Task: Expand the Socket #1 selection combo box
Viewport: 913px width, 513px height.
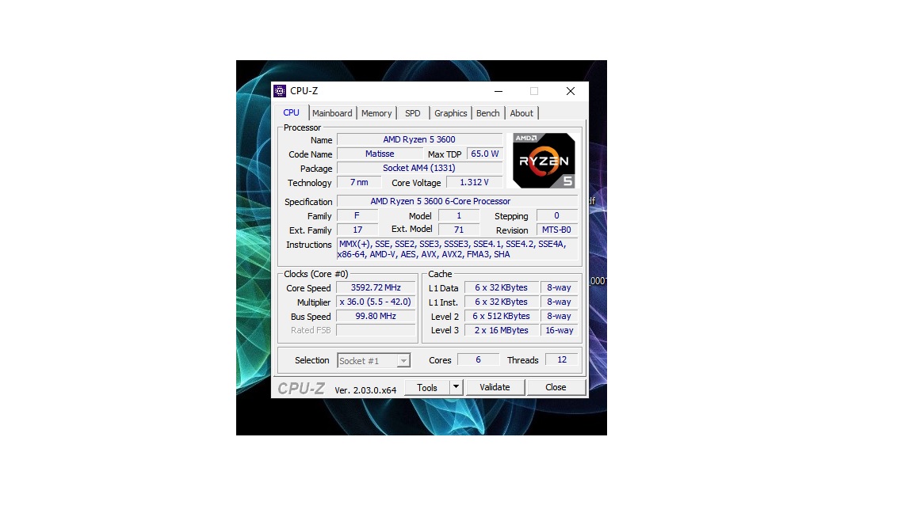Action: pyautogui.click(x=374, y=361)
